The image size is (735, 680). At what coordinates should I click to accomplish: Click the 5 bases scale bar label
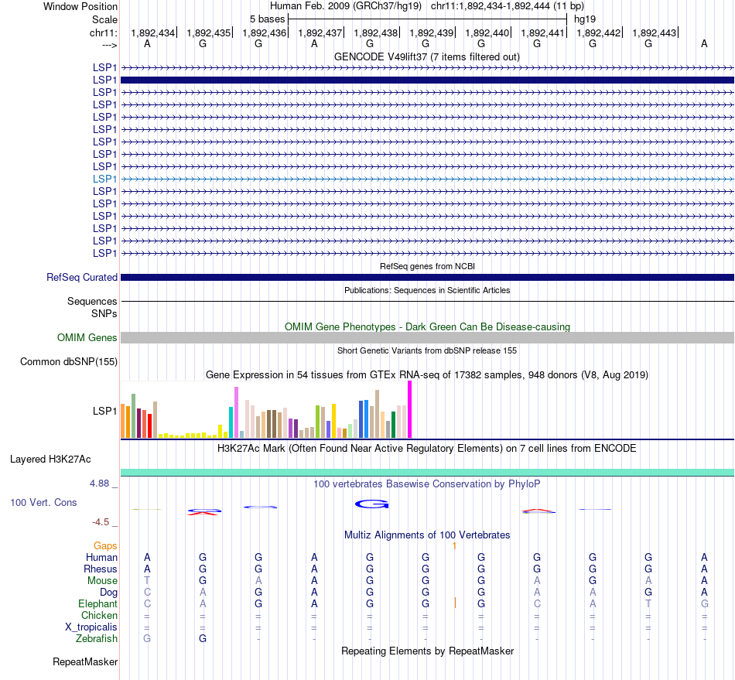pos(267,19)
